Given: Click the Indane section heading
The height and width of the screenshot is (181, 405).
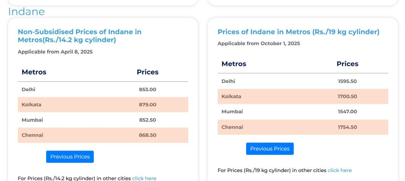Looking at the screenshot, I should [x=26, y=12].
